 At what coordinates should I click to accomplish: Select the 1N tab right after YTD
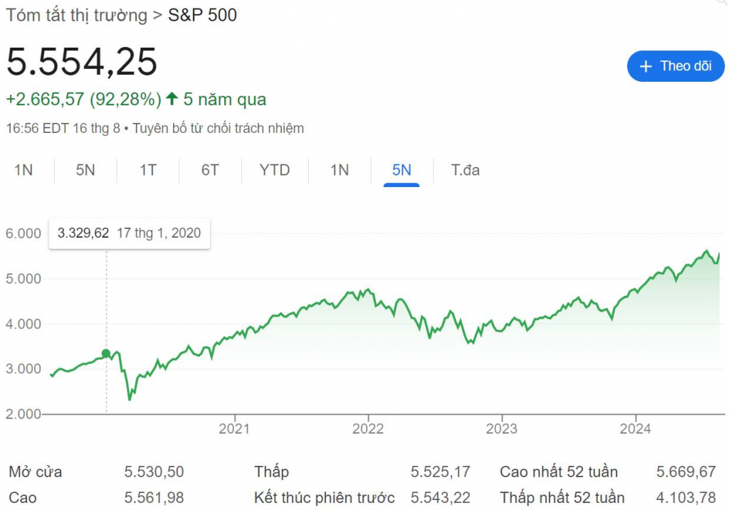pyautogui.click(x=340, y=170)
